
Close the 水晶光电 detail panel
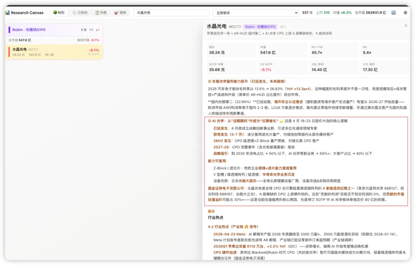pos(406,25)
